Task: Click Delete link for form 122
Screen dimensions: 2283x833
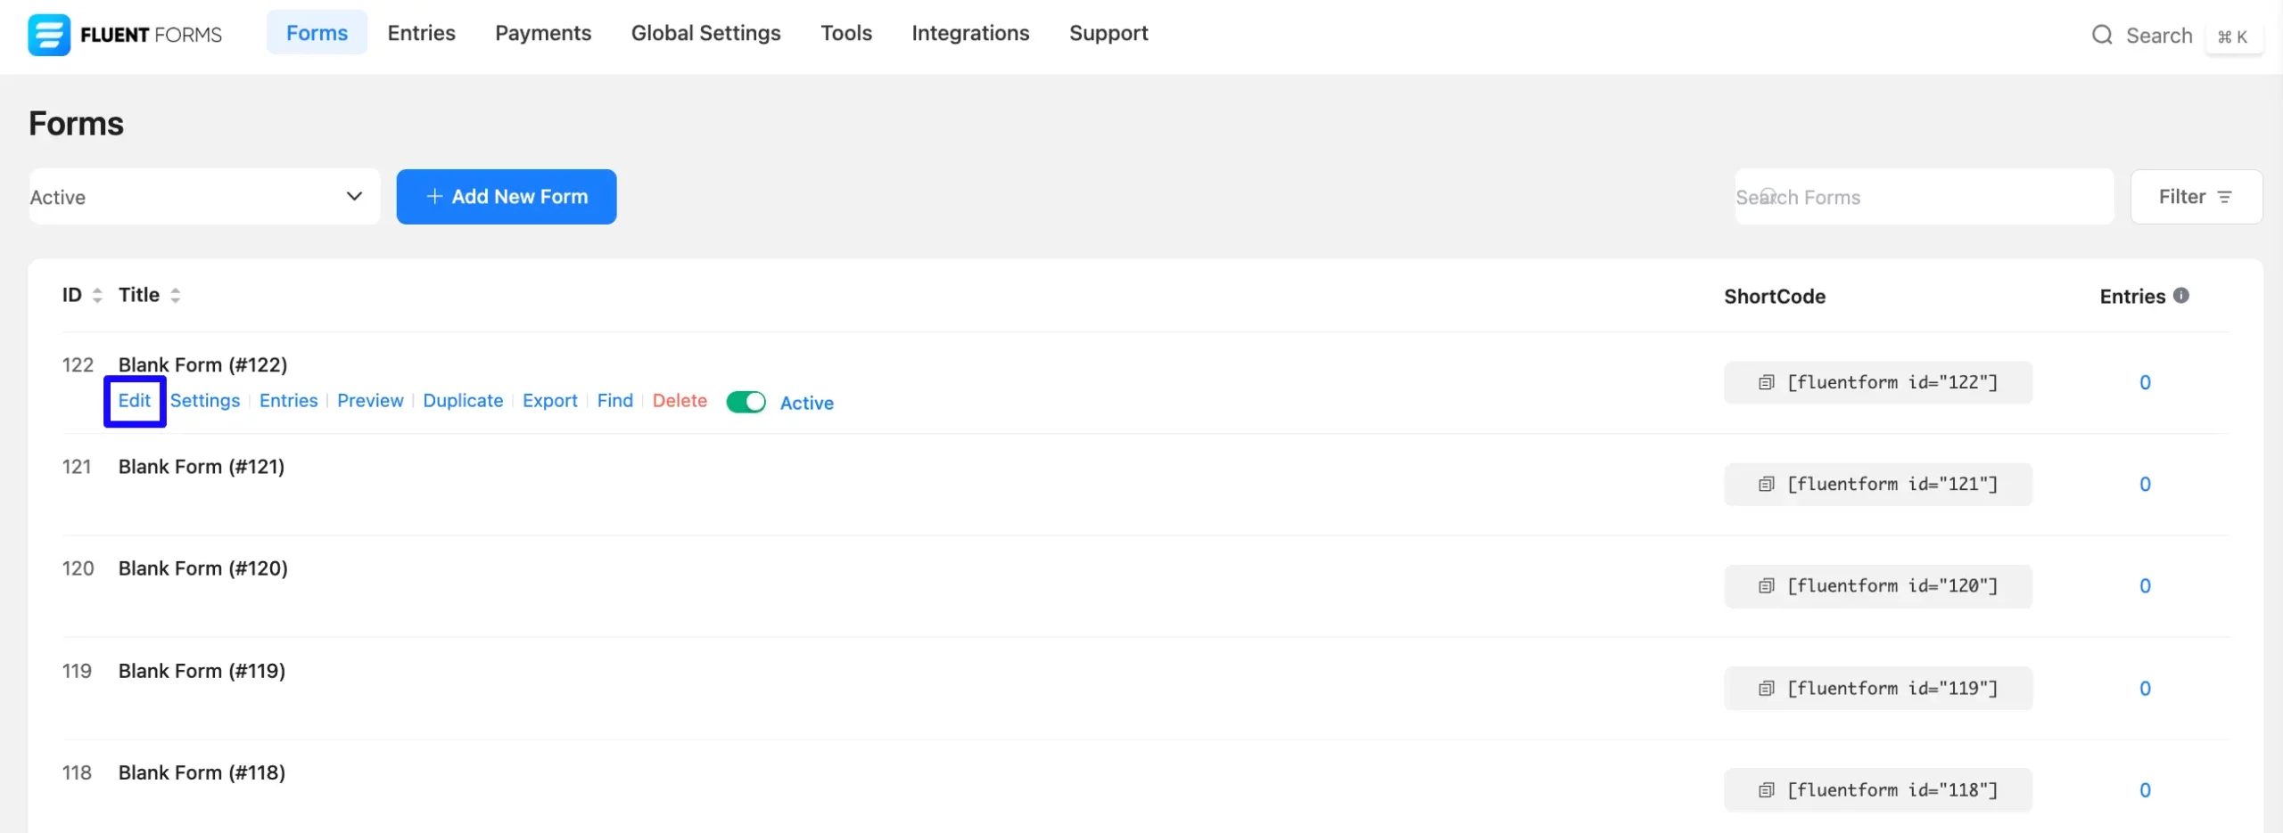Action: tap(680, 401)
